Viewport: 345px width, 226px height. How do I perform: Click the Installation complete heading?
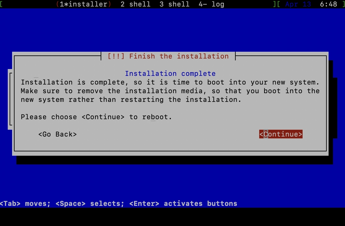[x=170, y=73]
